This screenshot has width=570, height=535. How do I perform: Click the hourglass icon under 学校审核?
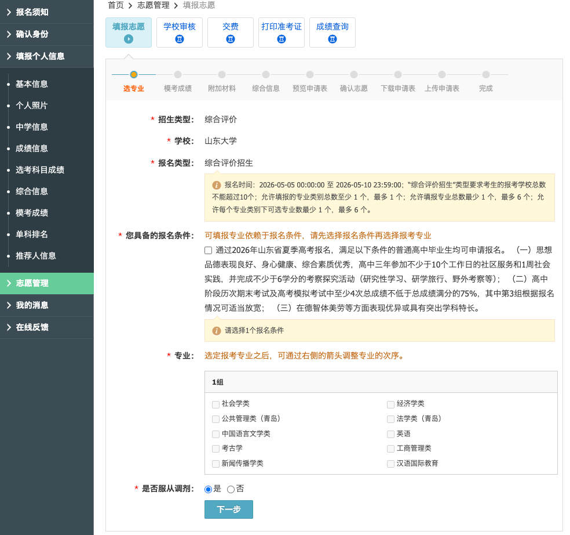tap(180, 39)
